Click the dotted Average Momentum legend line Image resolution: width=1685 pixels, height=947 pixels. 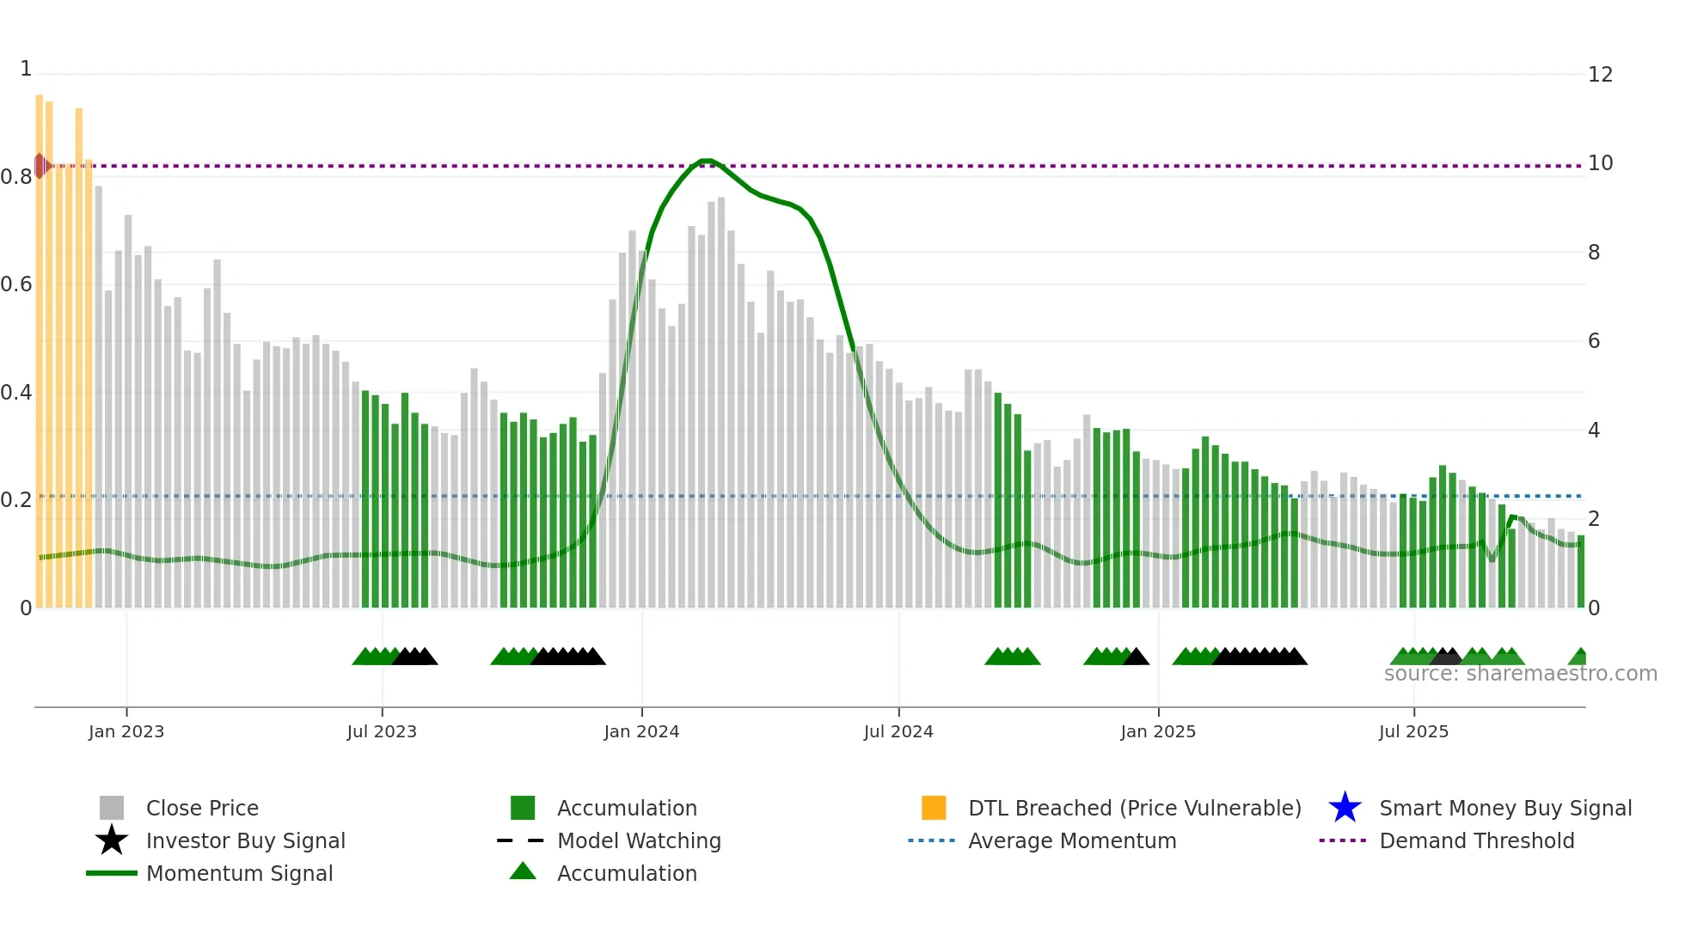[x=932, y=840]
